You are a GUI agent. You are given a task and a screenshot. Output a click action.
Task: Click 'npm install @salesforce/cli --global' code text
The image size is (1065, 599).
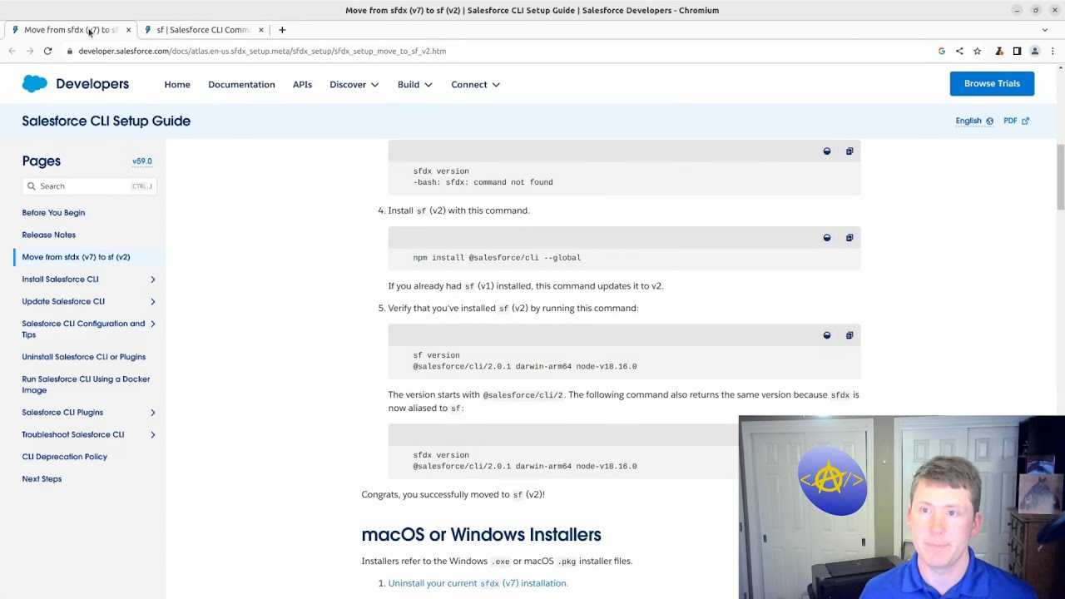[x=497, y=258]
